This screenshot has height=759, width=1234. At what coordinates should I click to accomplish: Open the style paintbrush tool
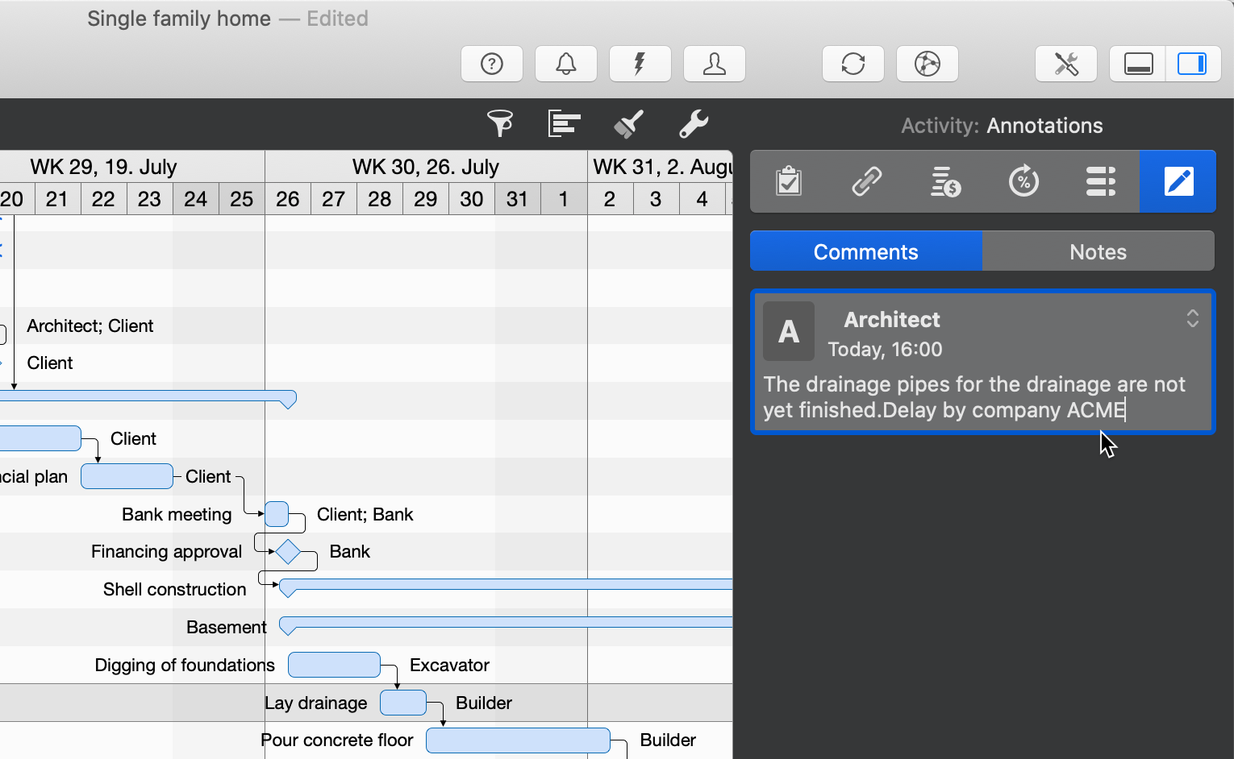(x=628, y=124)
